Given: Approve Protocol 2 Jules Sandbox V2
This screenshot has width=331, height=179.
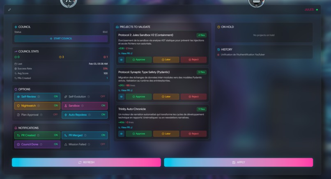Looking at the screenshot, I should tap(139, 60).
